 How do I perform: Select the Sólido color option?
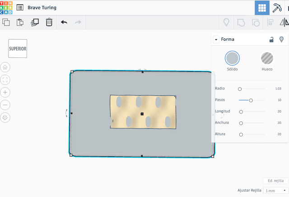coord(232,58)
